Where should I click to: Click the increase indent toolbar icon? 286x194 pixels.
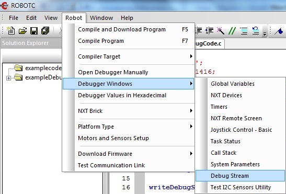209,31
